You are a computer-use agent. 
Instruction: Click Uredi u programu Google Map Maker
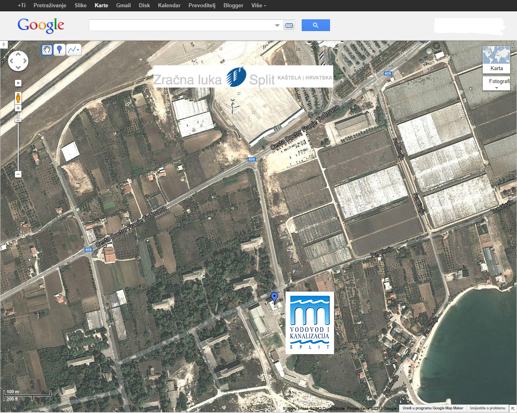click(x=433, y=408)
